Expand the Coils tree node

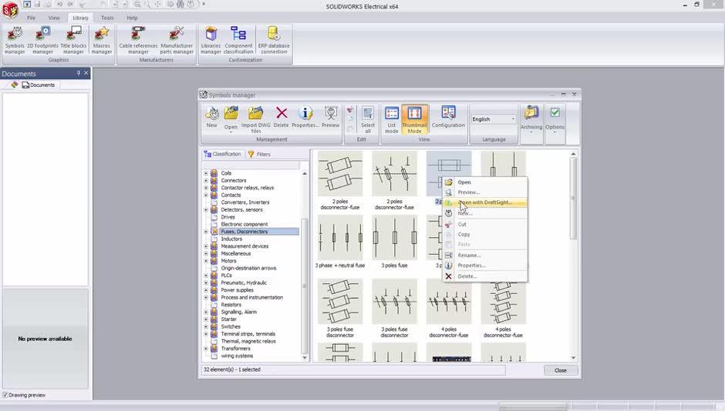206,173
